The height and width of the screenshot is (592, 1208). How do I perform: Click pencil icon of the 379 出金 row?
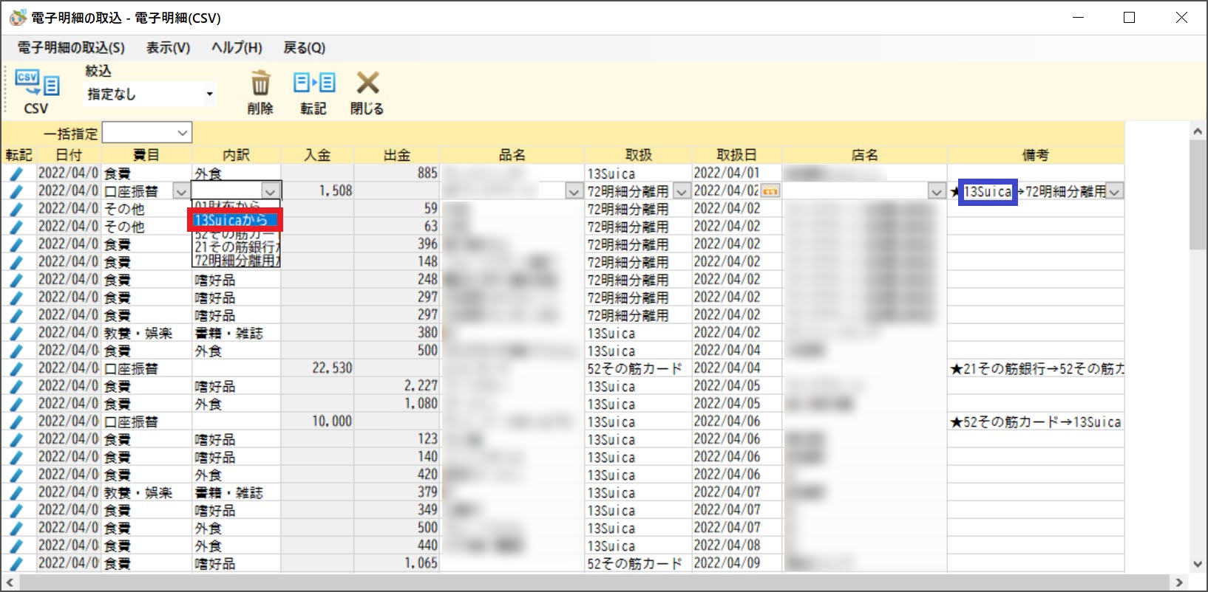coord(16,492)
